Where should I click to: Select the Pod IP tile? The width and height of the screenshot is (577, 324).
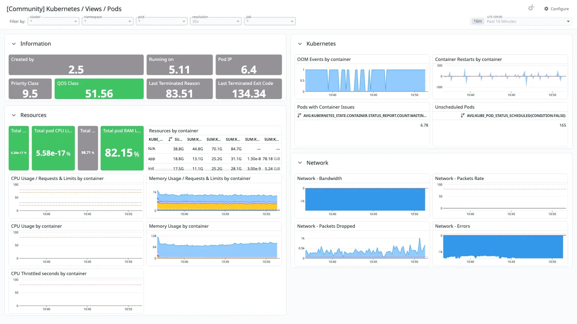tap(249, 65)
